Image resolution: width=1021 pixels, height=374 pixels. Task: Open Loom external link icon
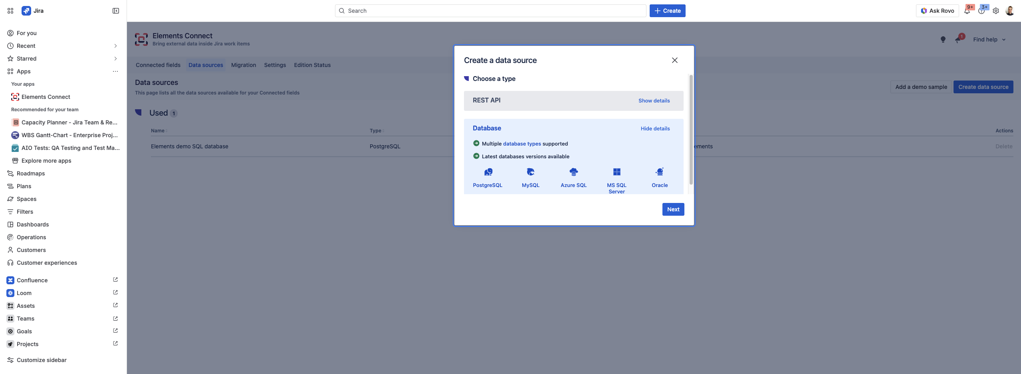coord(115,293)
